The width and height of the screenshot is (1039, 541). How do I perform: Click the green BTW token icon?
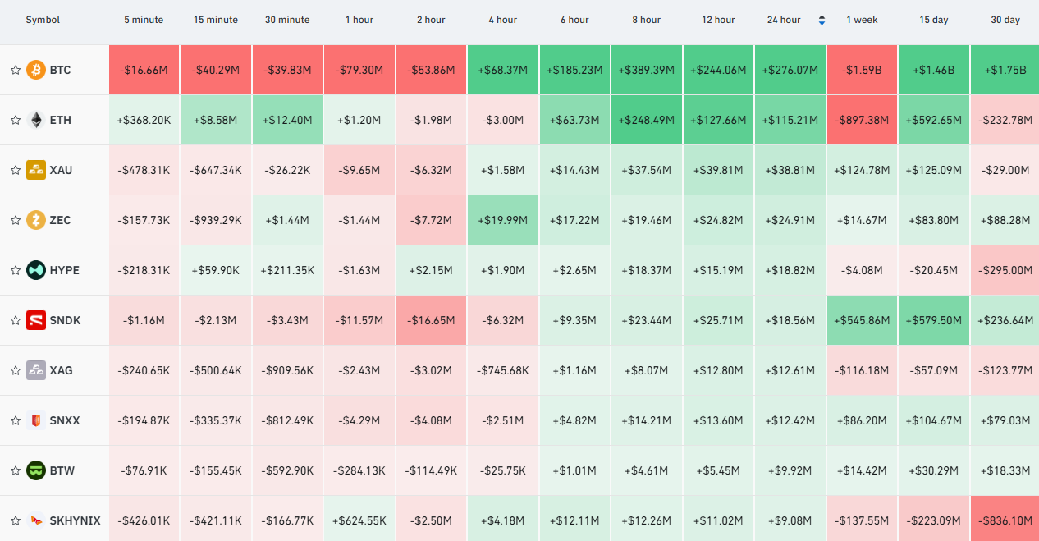[x=35, y=470]
